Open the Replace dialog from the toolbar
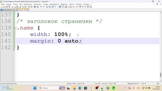Viewport: 162px width, 91px height. click(x=37, y=7)
